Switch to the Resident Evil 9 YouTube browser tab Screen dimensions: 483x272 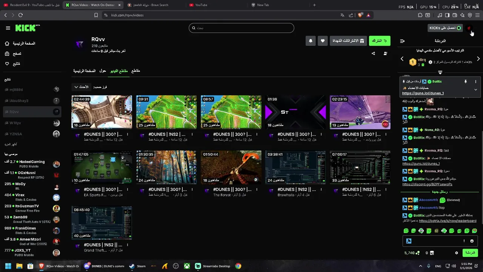(x=31, y=5)
